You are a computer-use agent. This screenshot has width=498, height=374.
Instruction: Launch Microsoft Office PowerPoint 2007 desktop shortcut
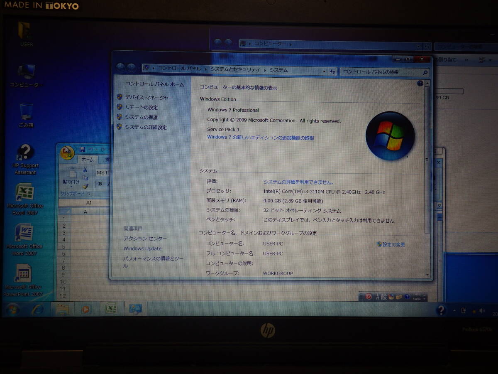tap(24, 280)
